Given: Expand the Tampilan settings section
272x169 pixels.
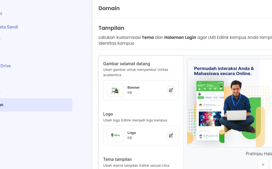Looking at the screenshot, I should point(111,28).
